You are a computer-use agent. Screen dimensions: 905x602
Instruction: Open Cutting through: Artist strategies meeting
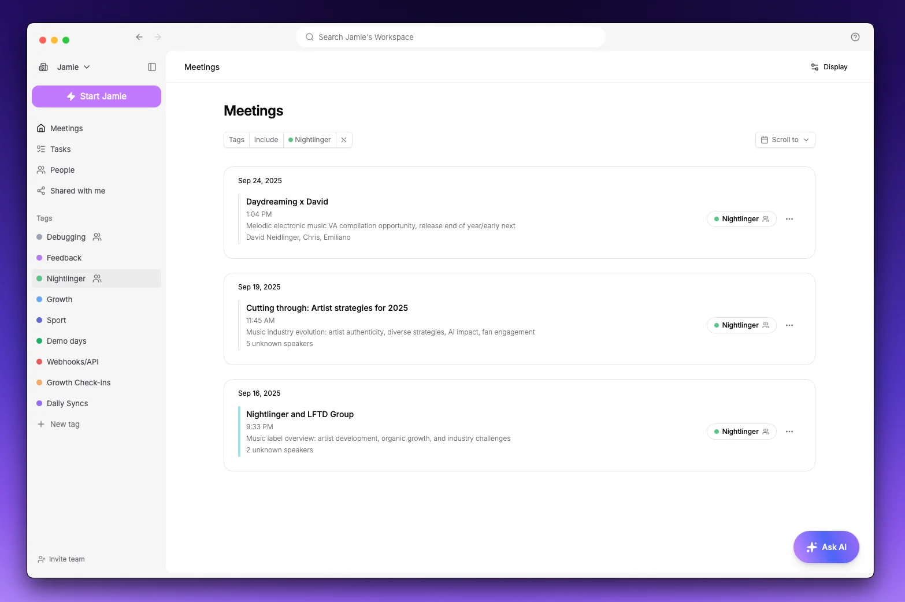click(327, 308)
